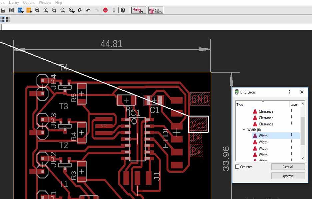Select the second layer preset grid icon
The image size is (312, 199).
tap(8, 19)
